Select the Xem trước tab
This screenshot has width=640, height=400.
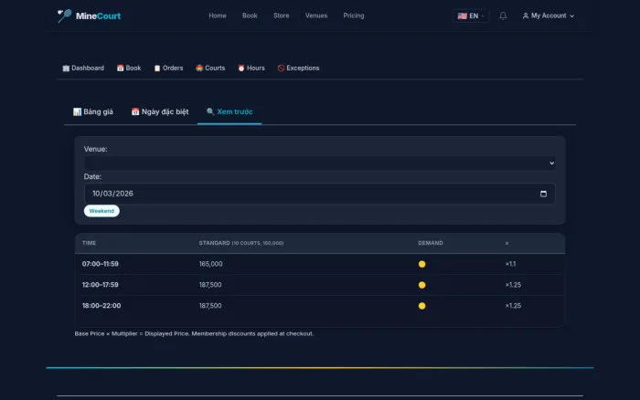point(229,111)
